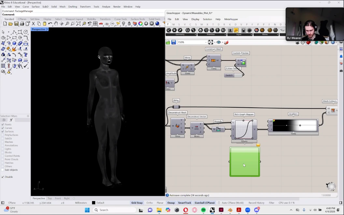Toggle Grid Snap in the status bar
Viewport: 344px width, 215px height.
coord(137,203)
